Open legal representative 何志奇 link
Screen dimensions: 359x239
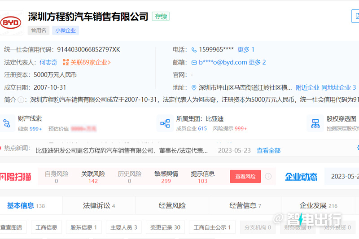click(x=48, y=62)
